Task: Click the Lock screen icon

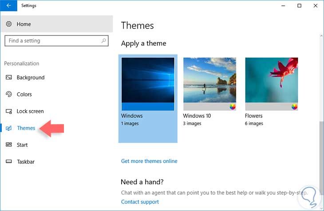Action: coord(9,111)
